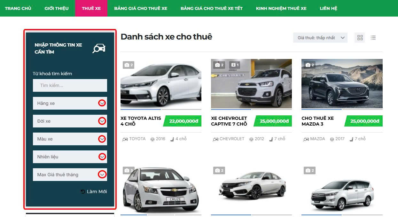
Task: Click photo count badge on Toyota Altis
Action: (x=128, y=65)
